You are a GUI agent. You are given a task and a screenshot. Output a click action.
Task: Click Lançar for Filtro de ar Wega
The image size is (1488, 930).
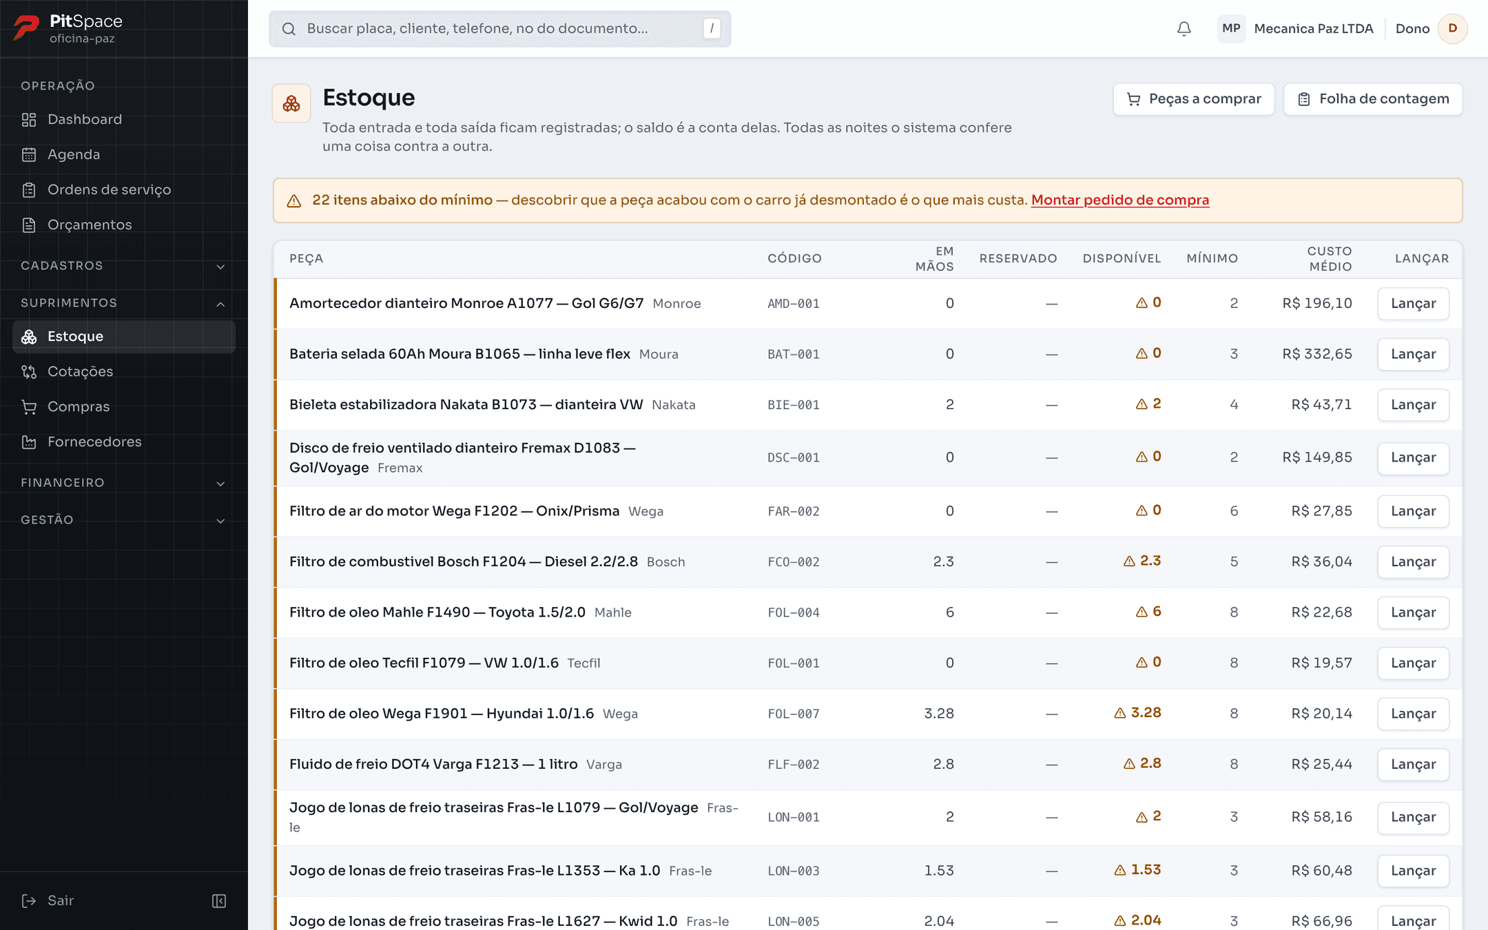[x=1414, y=511]
